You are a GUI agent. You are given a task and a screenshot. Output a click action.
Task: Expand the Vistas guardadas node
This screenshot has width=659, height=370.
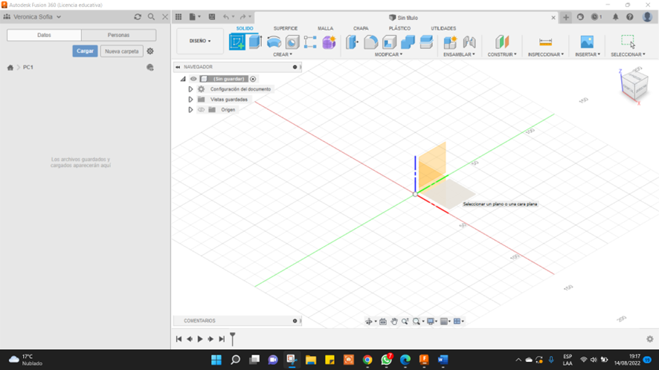[x=190, y=100]
